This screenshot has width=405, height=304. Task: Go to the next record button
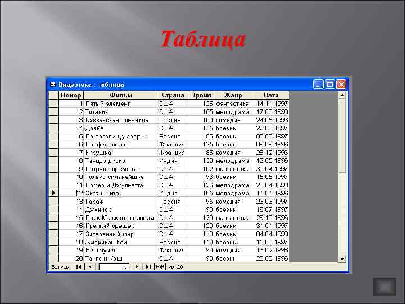pos(137,266)
